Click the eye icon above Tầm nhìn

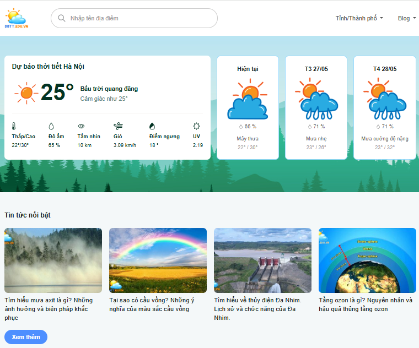coord(81,126)
